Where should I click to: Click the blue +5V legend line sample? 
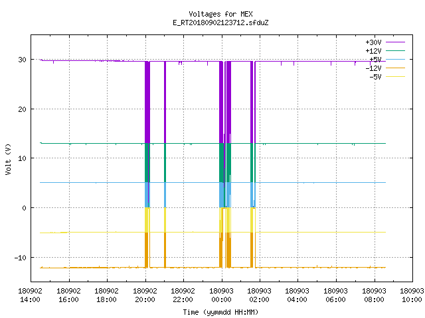click(x=395, y=59)
